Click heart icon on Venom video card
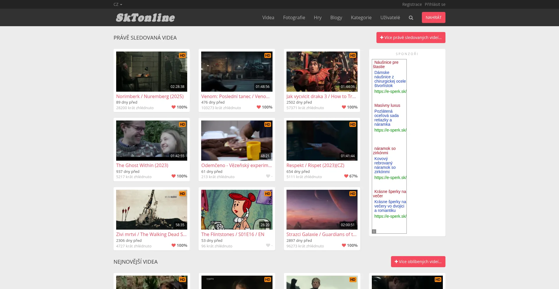The height and width of the screenshot is (289, 559). click(x=259, y=107)
